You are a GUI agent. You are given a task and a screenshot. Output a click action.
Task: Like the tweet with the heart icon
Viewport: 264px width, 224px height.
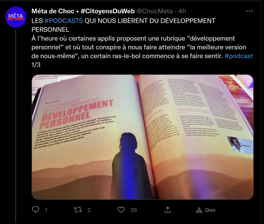[x=121, y=210]
